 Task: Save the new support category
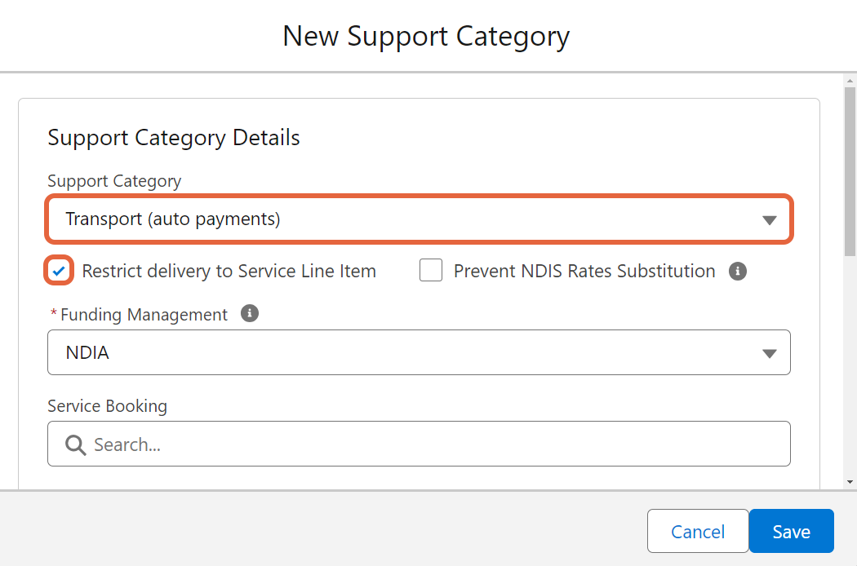click(792, 531)
